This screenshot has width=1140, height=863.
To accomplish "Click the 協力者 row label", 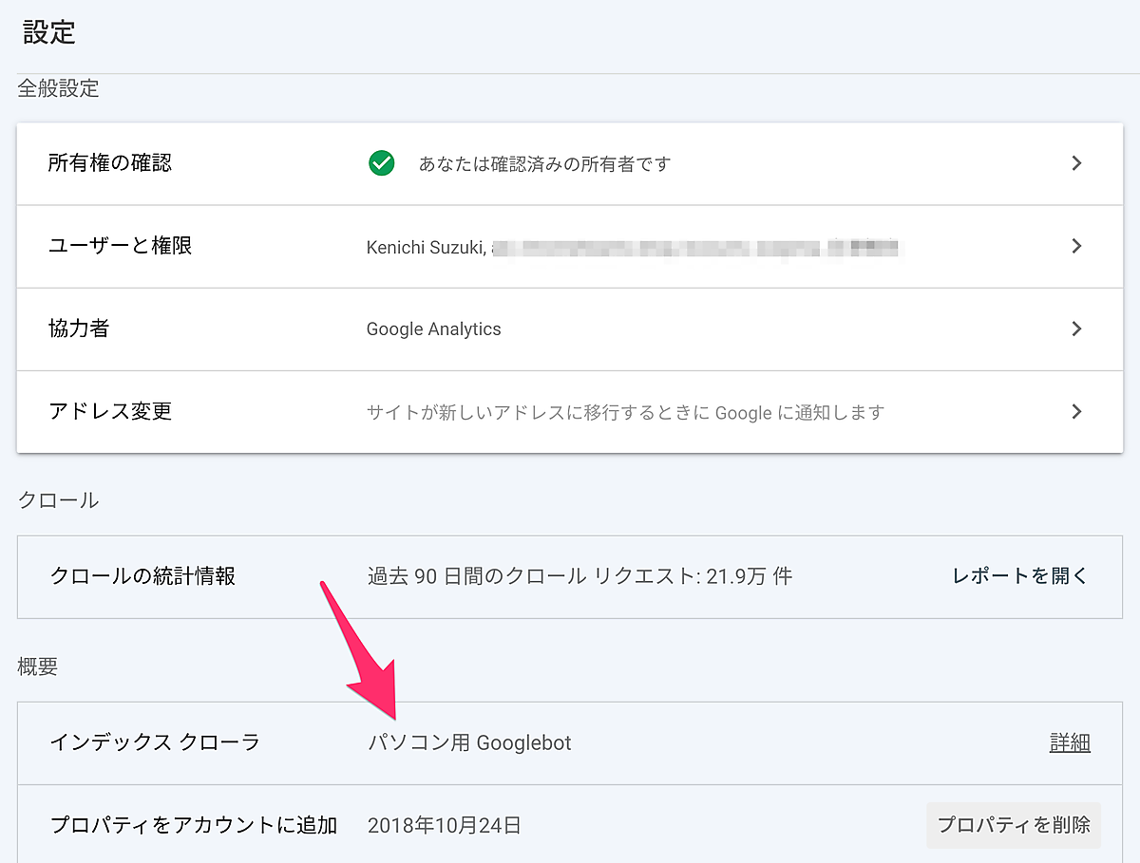I will (x=79, y=328).
